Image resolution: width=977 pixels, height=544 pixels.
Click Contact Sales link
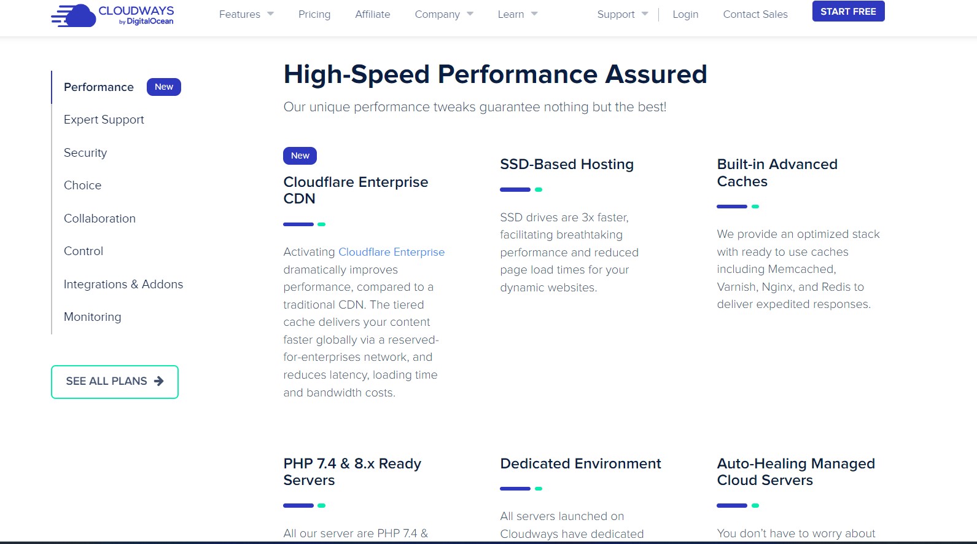[755, 14]
